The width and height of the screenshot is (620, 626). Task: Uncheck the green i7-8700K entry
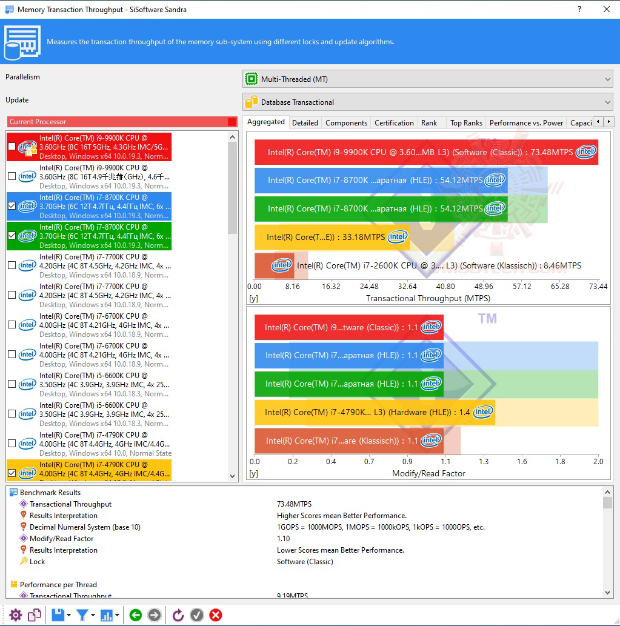(x=12, y=236)
